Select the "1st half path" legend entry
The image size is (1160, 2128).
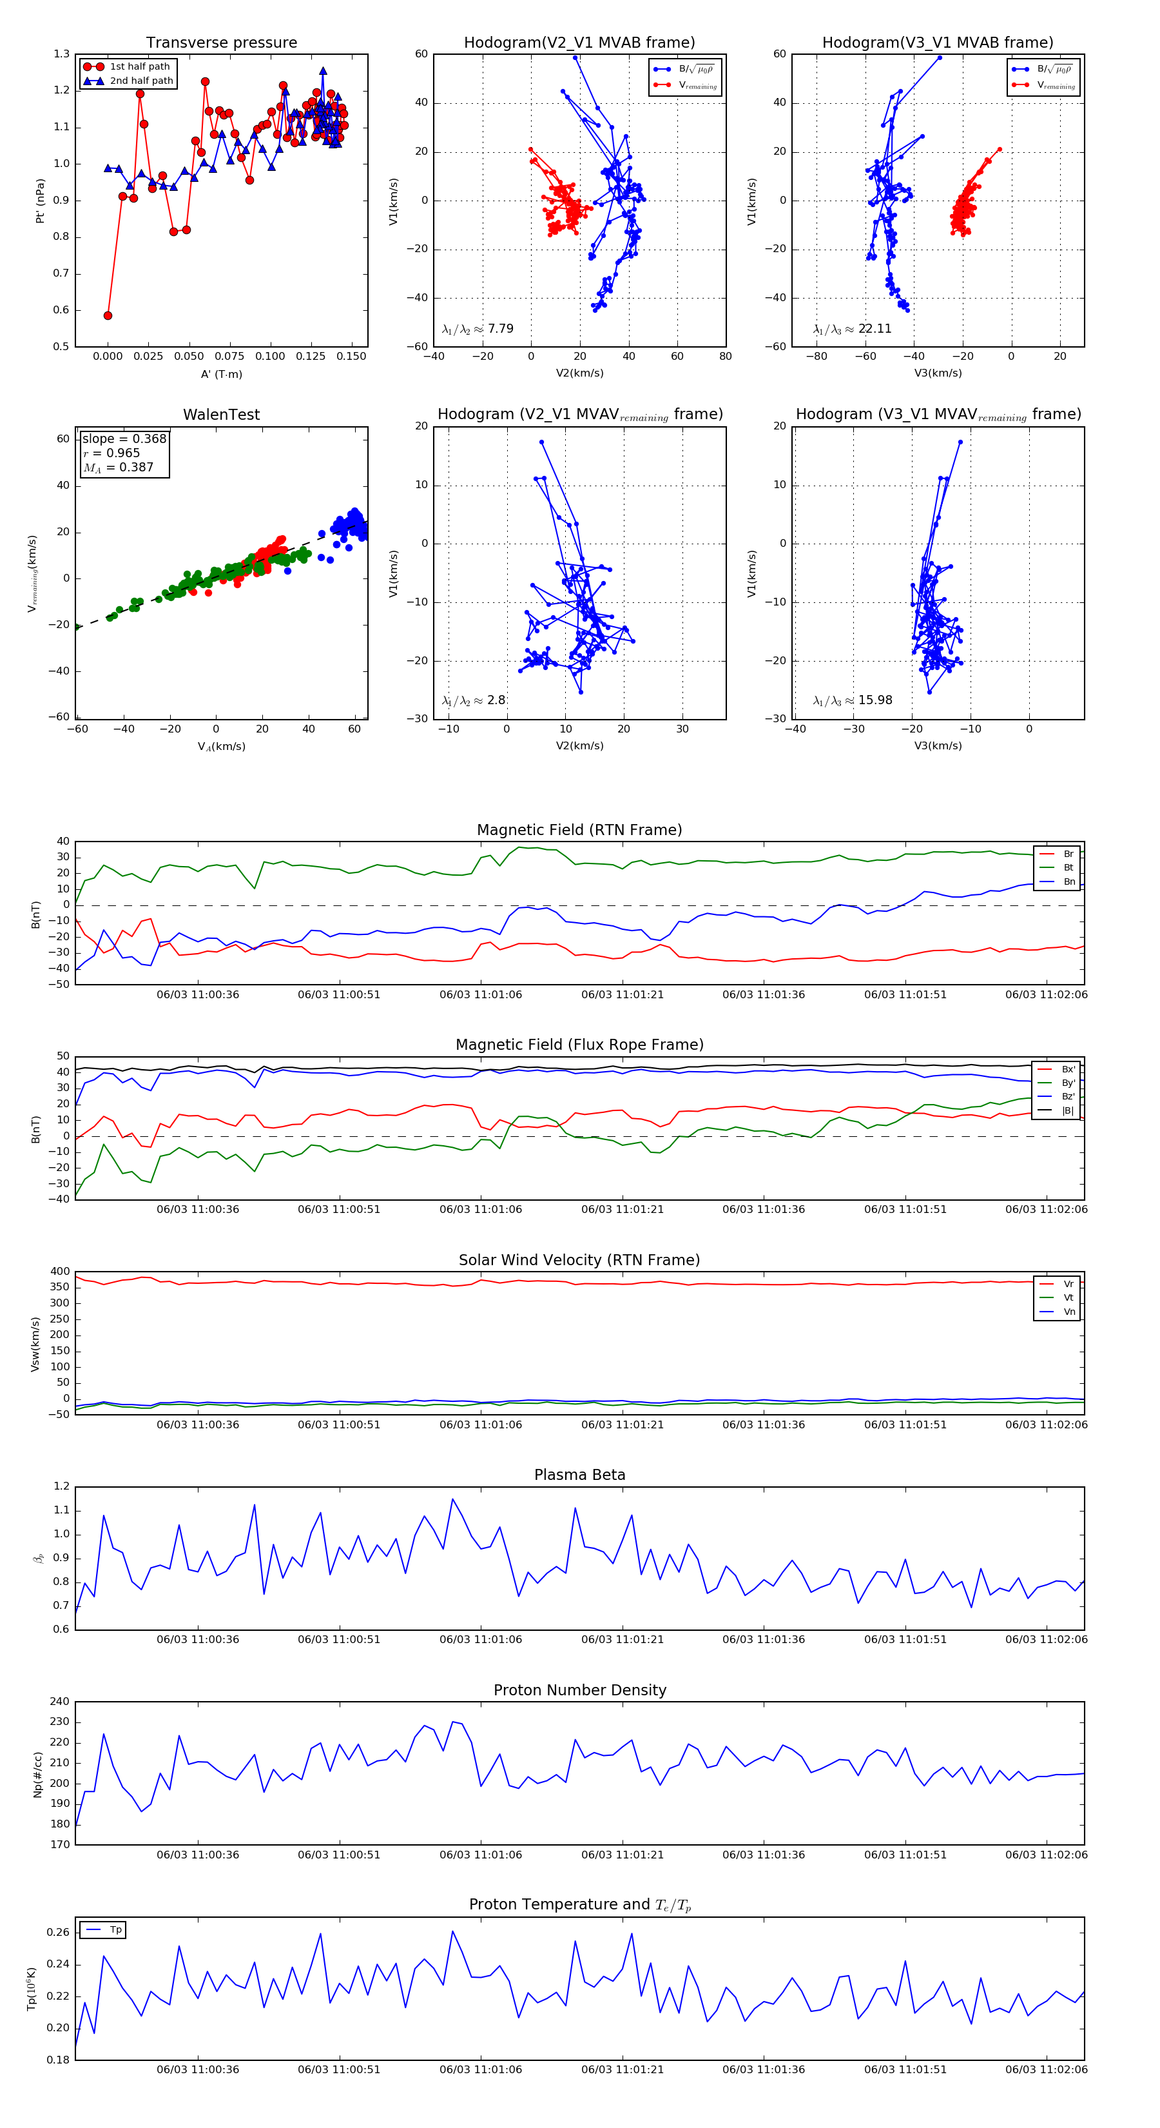tap(128, 66)
